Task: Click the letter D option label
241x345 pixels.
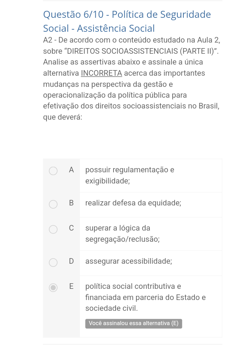Action: tap(72, 261)
